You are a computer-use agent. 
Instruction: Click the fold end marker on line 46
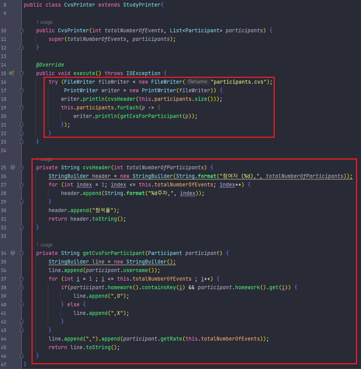(x=22, y=356)
